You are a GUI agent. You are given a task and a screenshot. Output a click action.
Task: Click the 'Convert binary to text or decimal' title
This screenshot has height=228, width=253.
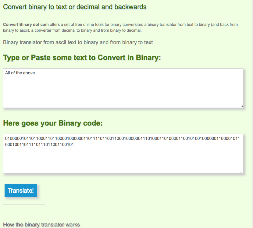click(x=75, y=7)
